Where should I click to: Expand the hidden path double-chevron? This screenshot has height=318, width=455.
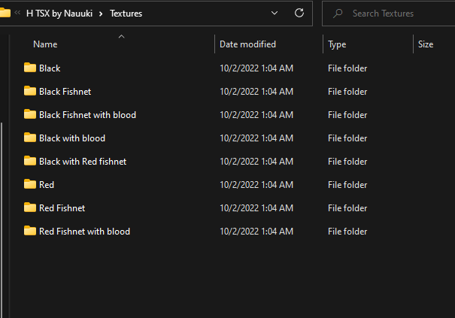17,14
